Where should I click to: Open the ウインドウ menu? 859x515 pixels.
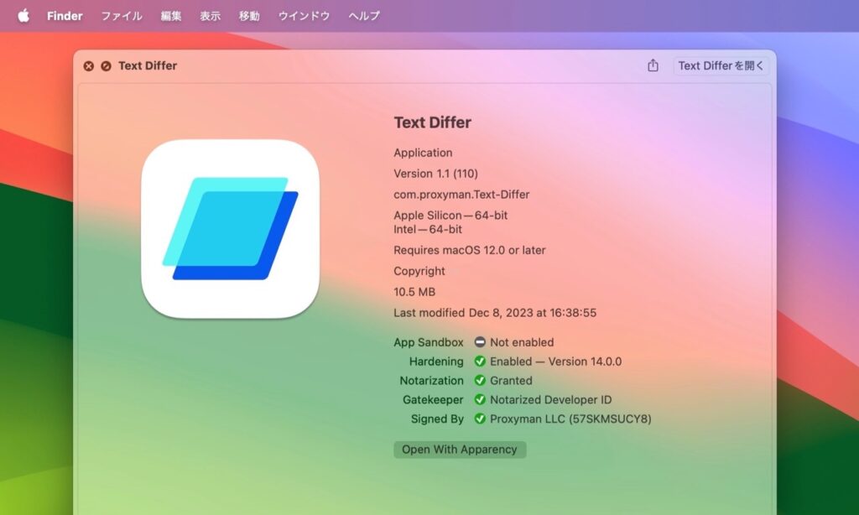(x=303, y=15)
